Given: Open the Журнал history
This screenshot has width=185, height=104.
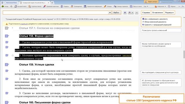Looking at the screenshot, I should (x=172, y=6).
